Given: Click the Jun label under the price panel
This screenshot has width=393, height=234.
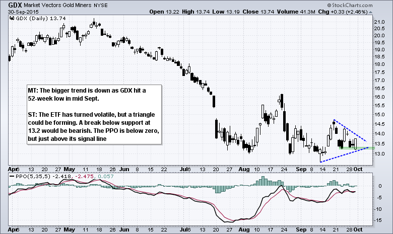Looking at the screenshot, I should (x=124, y=169).
